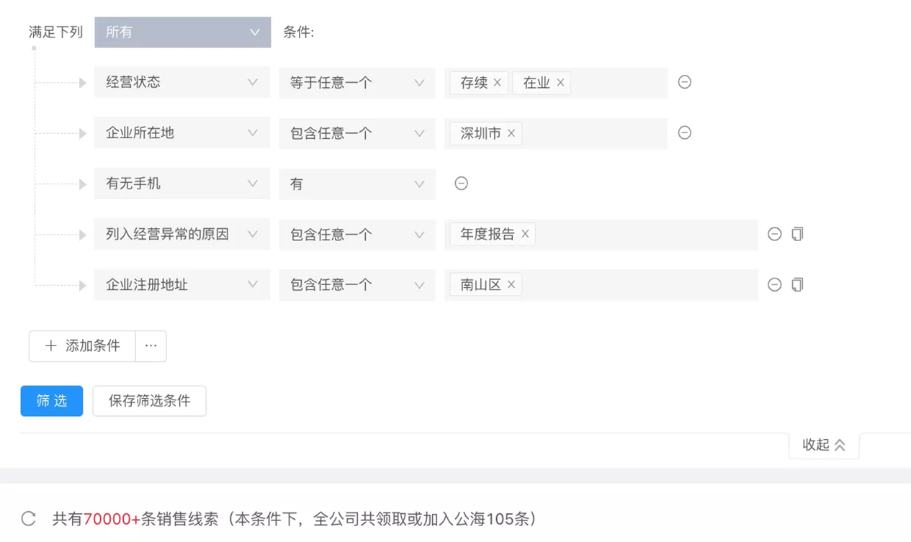
Task: Click the 保存筛选条件 button
Action: [149, 401]
